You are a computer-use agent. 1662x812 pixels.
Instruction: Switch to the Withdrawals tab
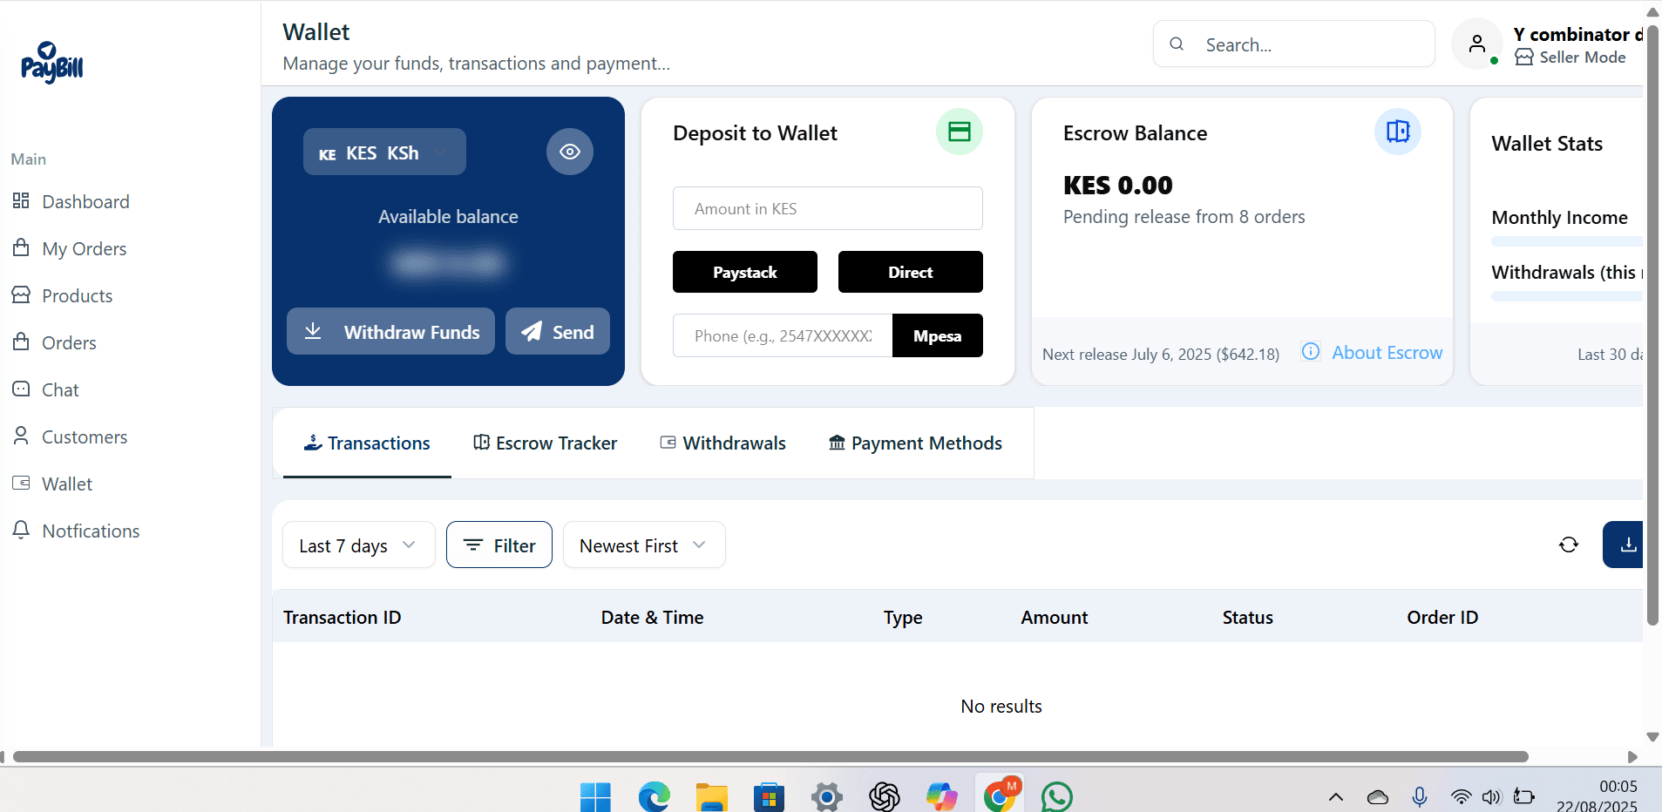pos(722,443)
